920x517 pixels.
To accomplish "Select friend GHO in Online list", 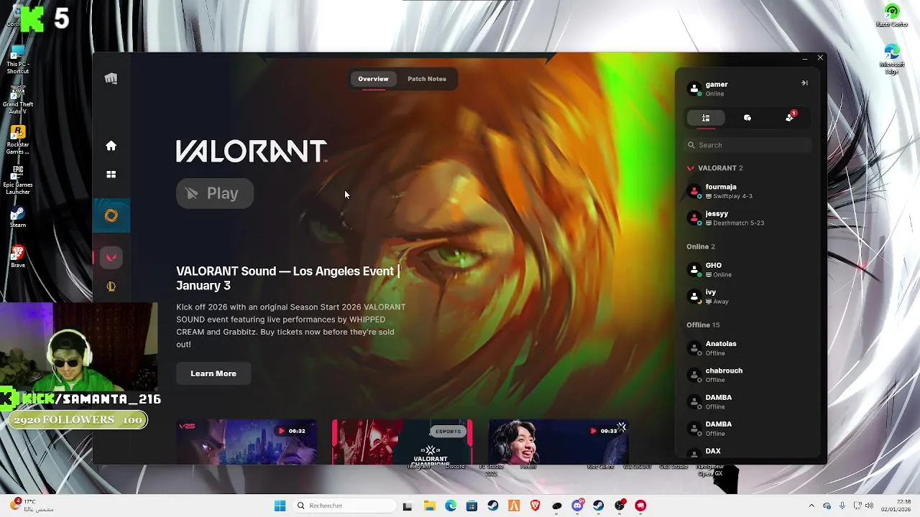I will (x=747, y=269).
